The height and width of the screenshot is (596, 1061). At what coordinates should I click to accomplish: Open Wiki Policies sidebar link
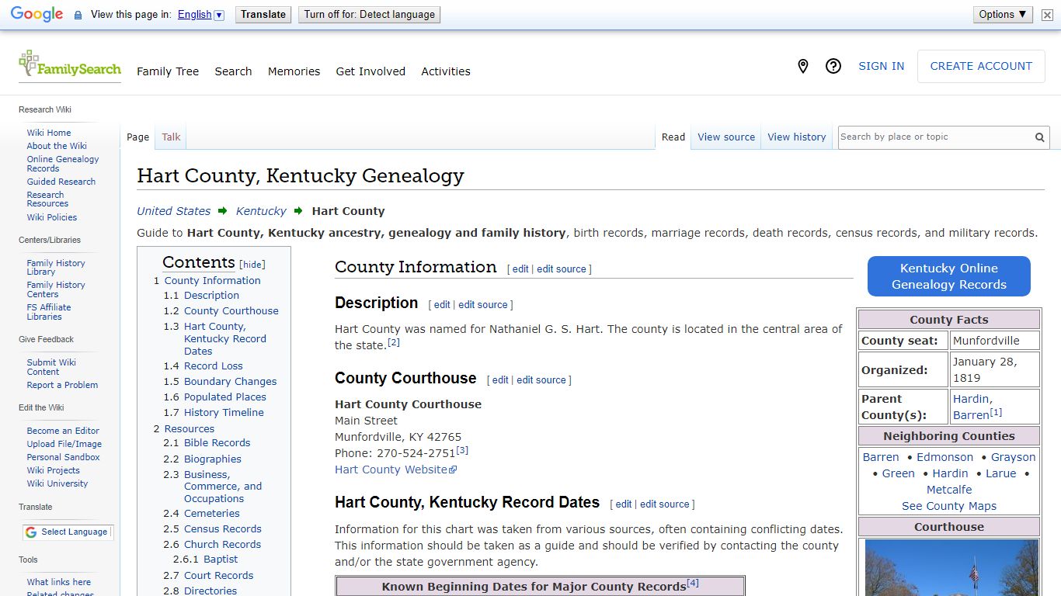click(x=52, y=217)
